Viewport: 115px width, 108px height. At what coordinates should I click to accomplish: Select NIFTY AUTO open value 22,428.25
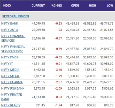pyautogui.click(x=73, y=30)
